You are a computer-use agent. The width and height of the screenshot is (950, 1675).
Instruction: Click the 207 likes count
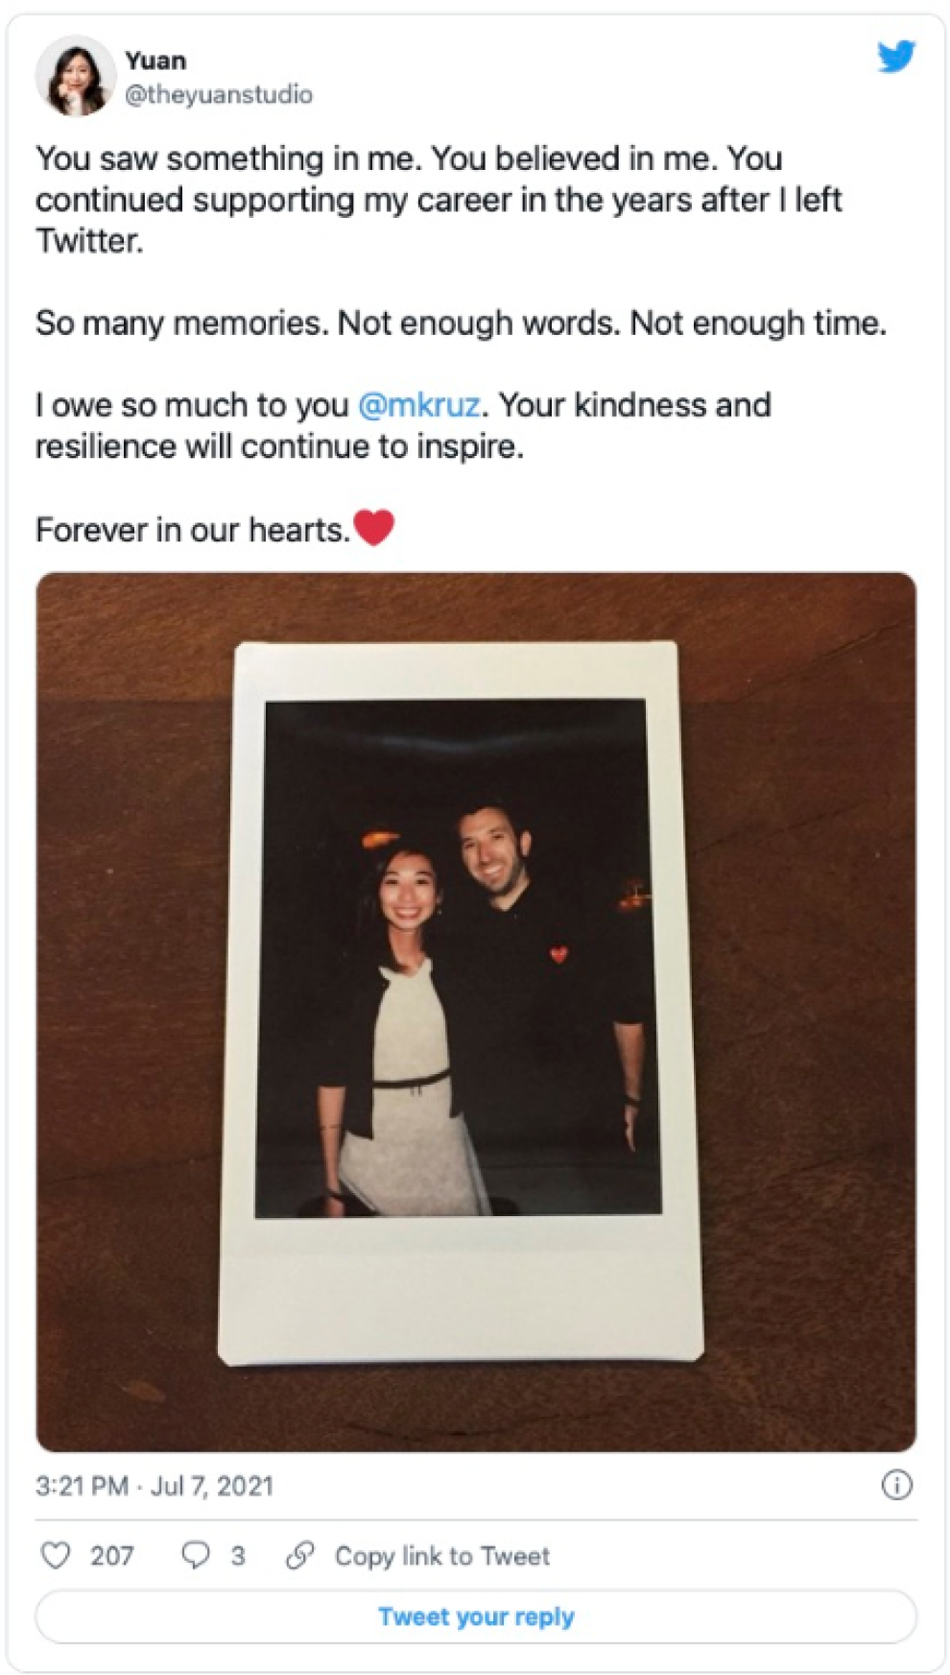pos(112,1556)
